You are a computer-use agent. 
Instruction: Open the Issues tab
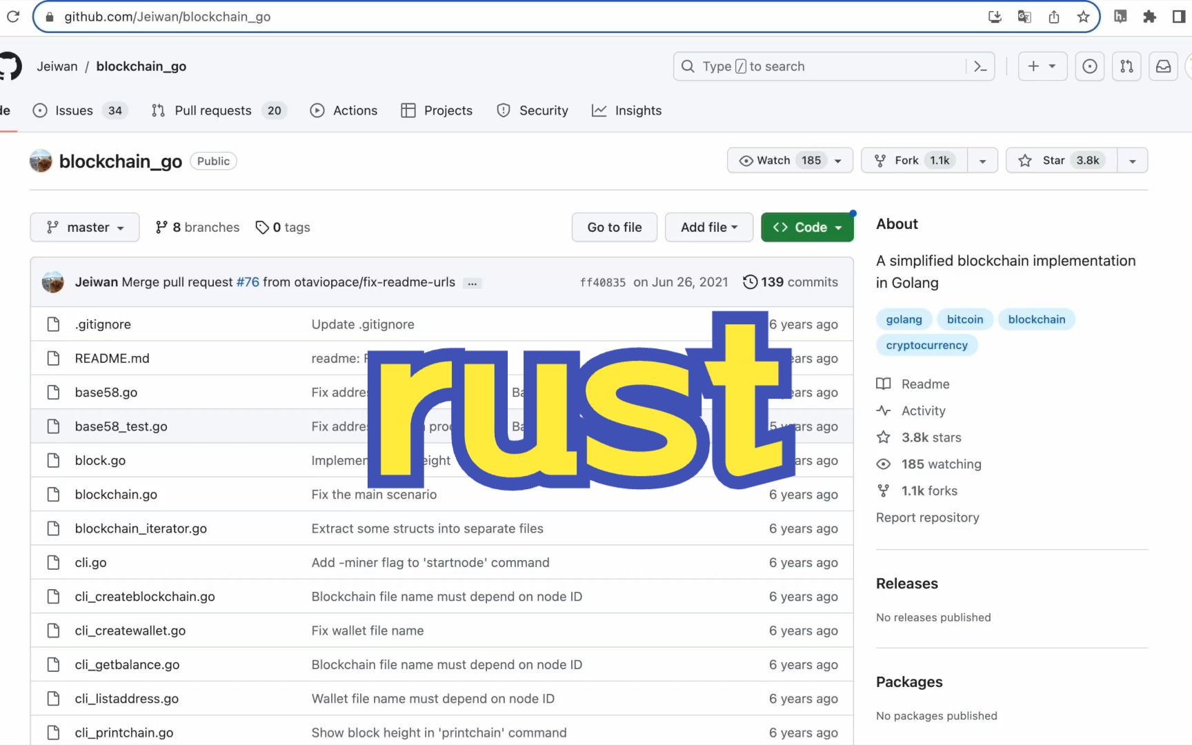click(81, 110)
